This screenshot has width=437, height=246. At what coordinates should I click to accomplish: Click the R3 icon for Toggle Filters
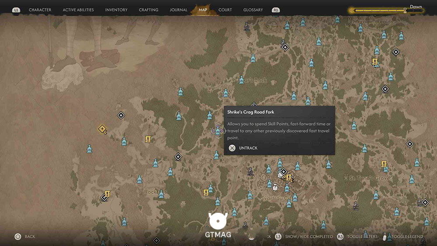point(340,236)
